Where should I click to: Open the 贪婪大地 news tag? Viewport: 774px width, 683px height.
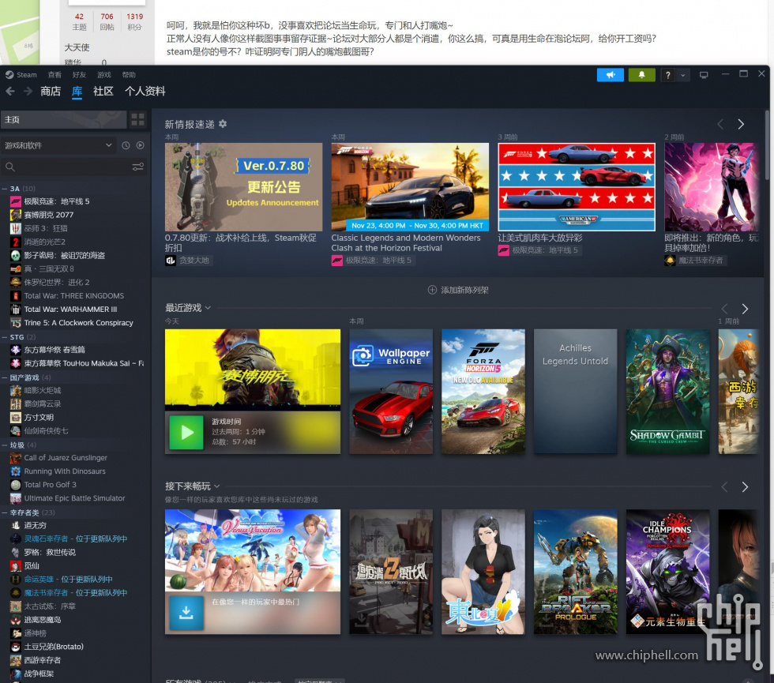point(189,260)
